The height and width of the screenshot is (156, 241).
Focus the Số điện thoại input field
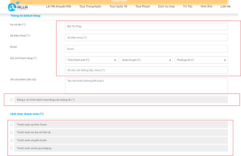pos(146,37)
